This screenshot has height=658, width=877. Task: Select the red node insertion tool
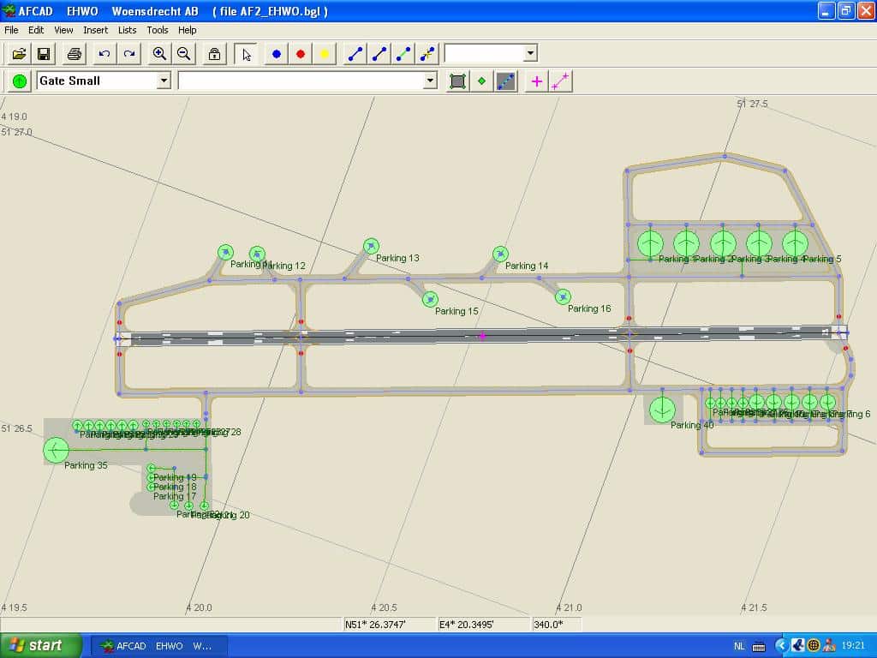click(300, 53)
